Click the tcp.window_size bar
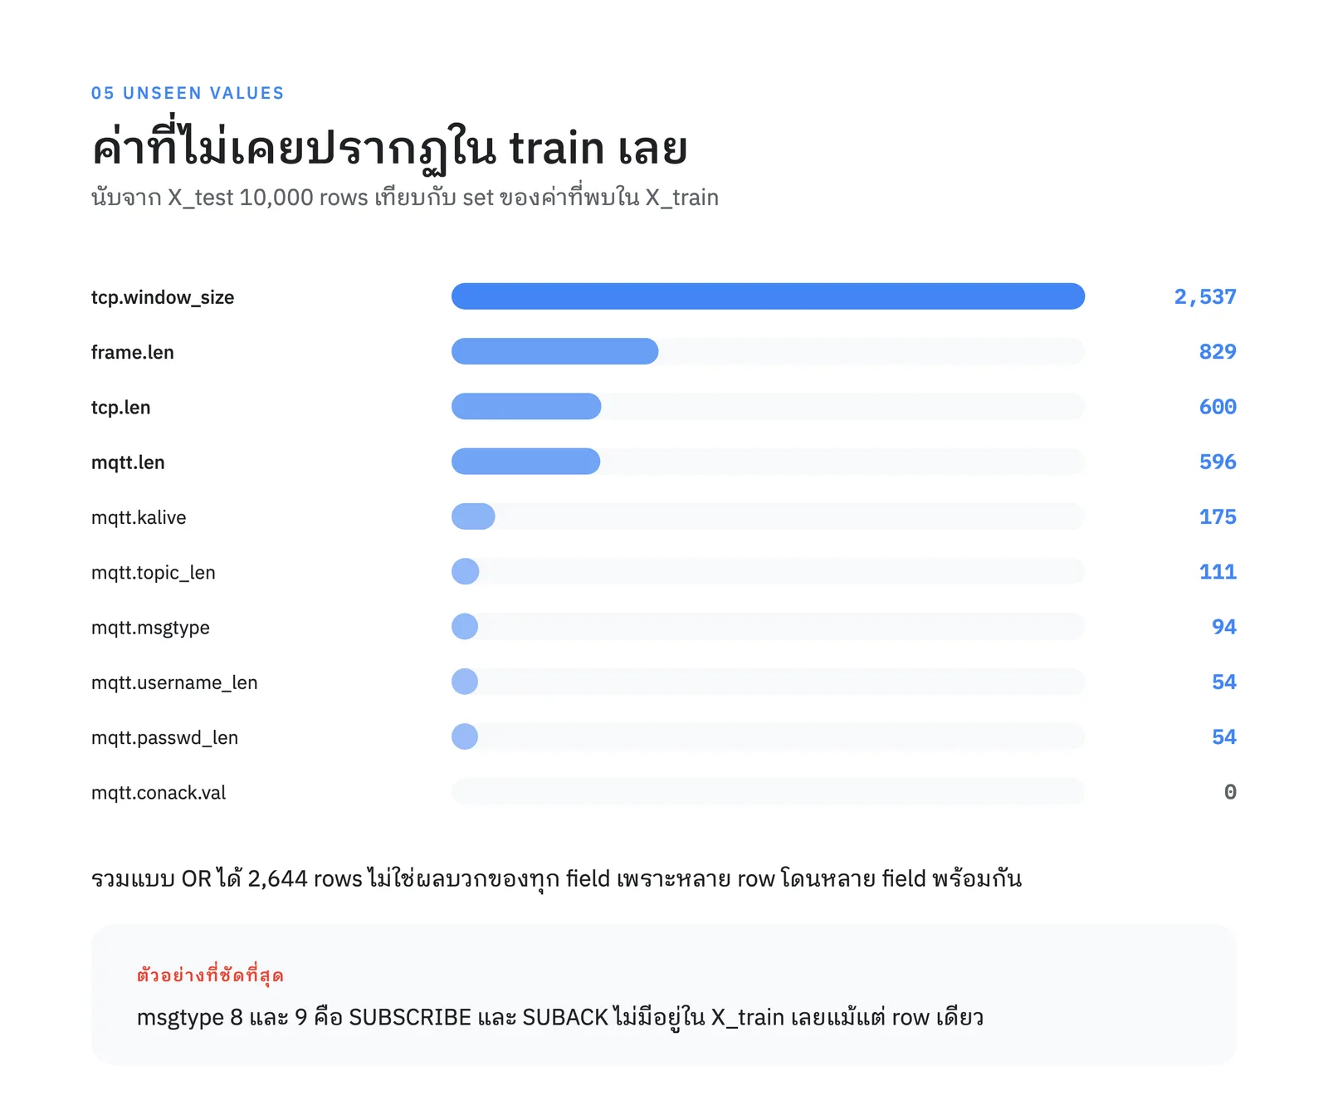Image resolution: width=1328 pixels, height=1120 pixels. coord(768,296)
